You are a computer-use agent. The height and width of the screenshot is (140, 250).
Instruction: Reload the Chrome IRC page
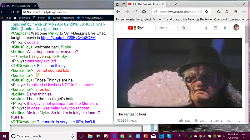13,12
